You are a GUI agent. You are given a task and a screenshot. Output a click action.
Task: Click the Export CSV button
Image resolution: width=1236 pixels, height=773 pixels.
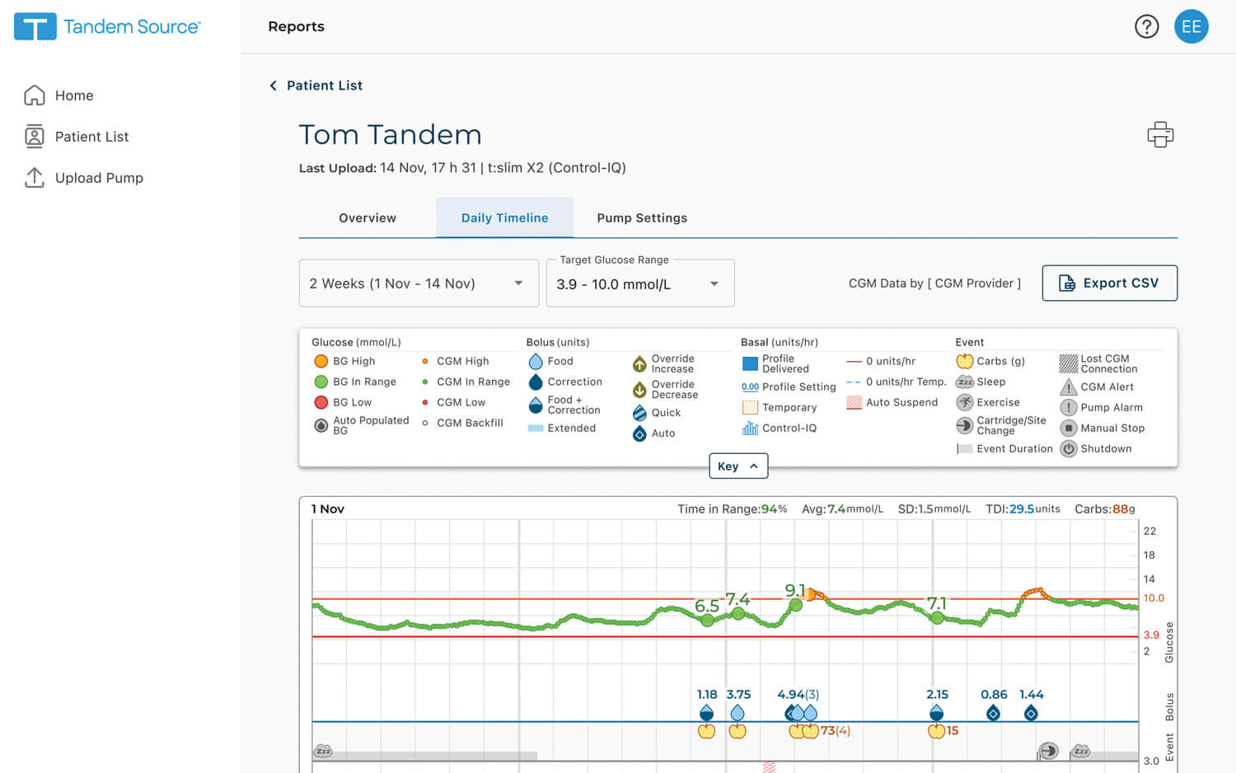[x=1109, y=283]
